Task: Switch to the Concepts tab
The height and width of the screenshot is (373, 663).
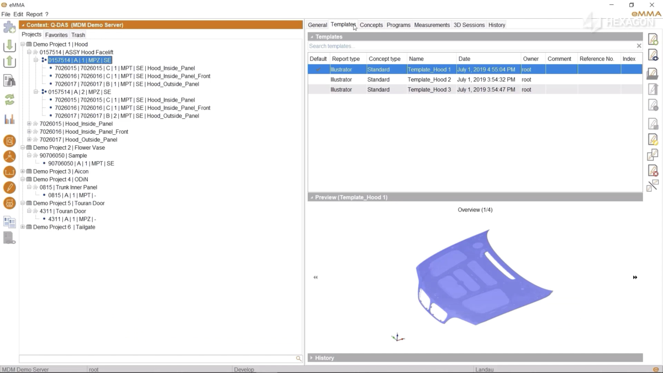Action: 371,25
